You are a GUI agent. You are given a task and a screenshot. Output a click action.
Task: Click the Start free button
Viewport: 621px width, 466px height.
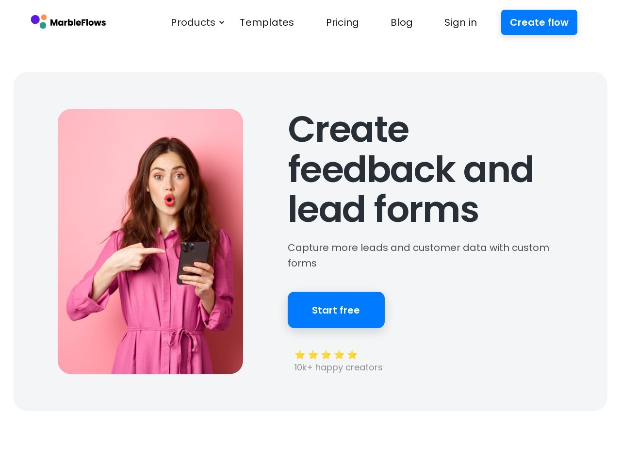336,310
